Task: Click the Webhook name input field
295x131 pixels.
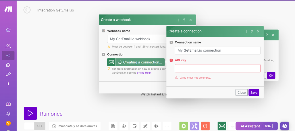Action: click(x=137, y=39)
